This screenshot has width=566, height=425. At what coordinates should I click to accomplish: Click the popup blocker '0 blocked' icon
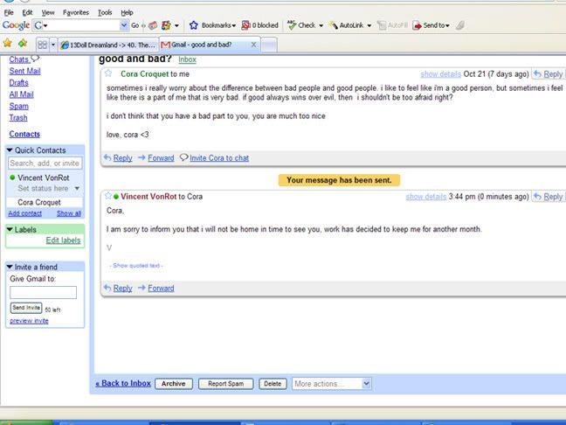(246, 25)
